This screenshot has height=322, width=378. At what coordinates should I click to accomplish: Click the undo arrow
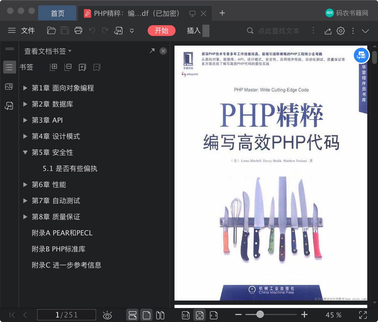pyautogui.click(x=92, y=31)
